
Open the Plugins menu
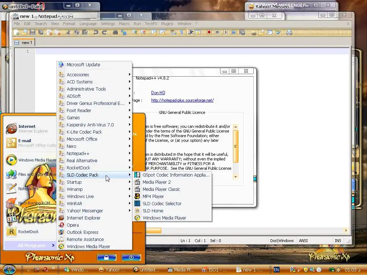167,24
